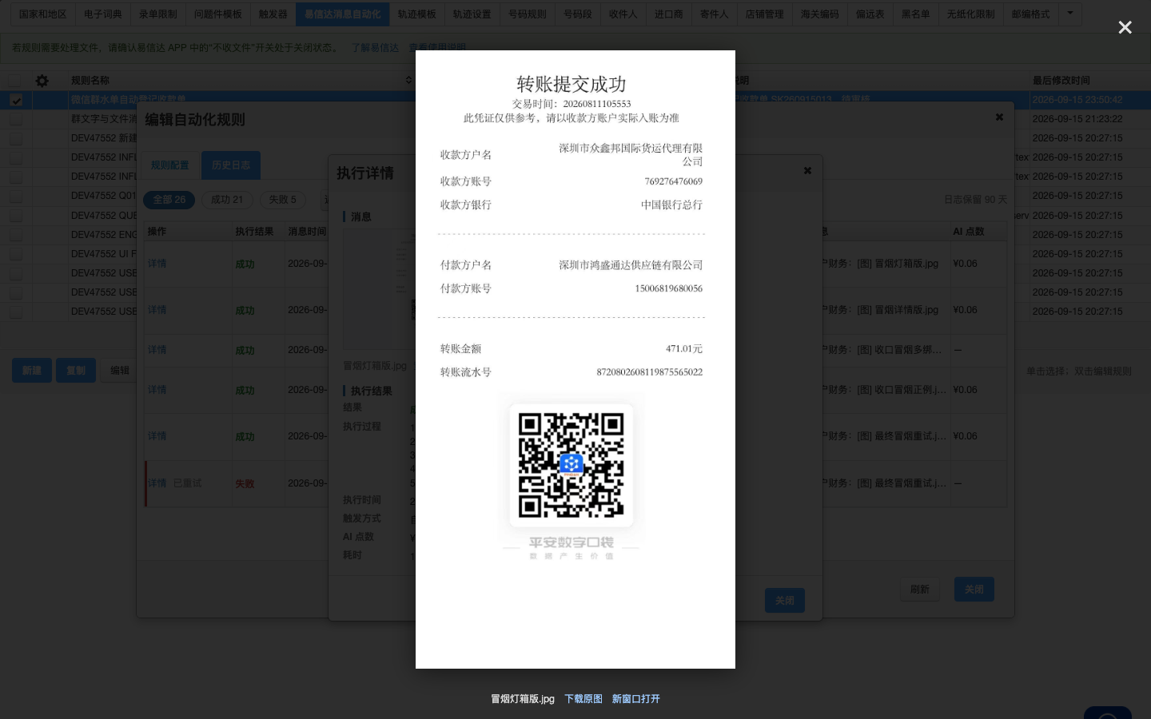Toggle the select-all header checkbox
Screen dimensions: 1151x719
[15, 81]
